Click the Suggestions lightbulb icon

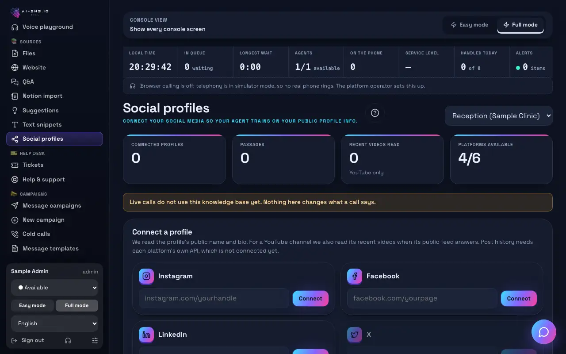coord(15,111)
